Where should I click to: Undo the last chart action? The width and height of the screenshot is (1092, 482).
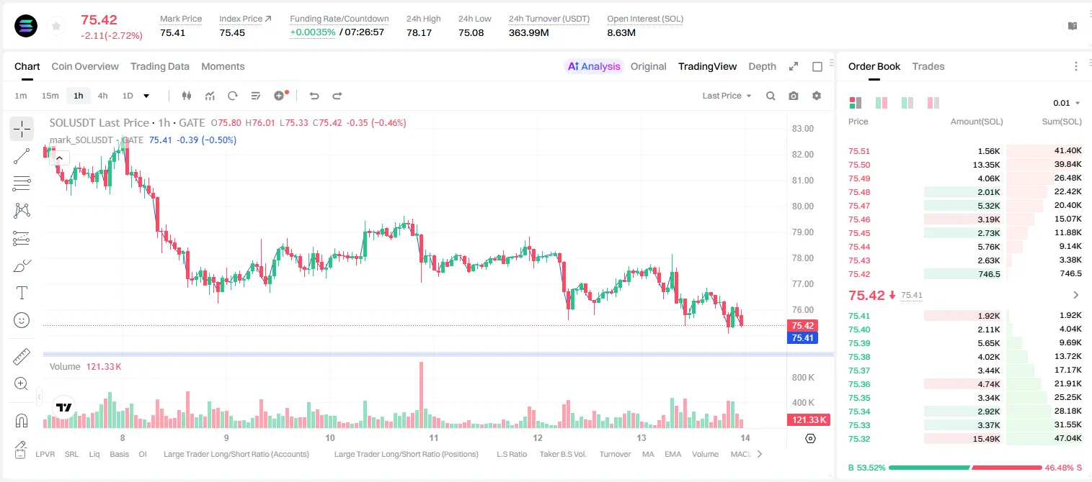coord(314,96)
